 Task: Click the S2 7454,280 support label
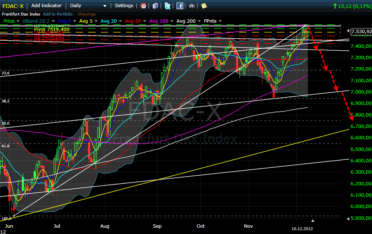pyautogui.click(x=49, y=37)
